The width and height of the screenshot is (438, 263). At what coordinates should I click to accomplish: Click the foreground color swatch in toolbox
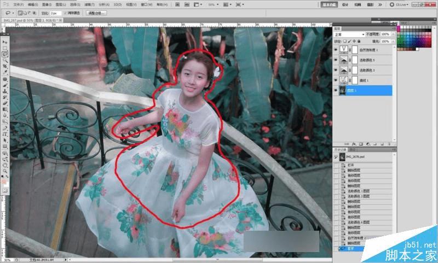(x=4, y=182)
